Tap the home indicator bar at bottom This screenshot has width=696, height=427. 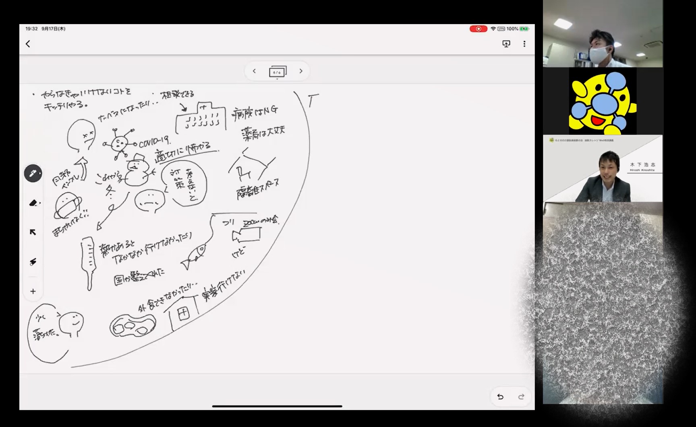click(x=277, y=406)
